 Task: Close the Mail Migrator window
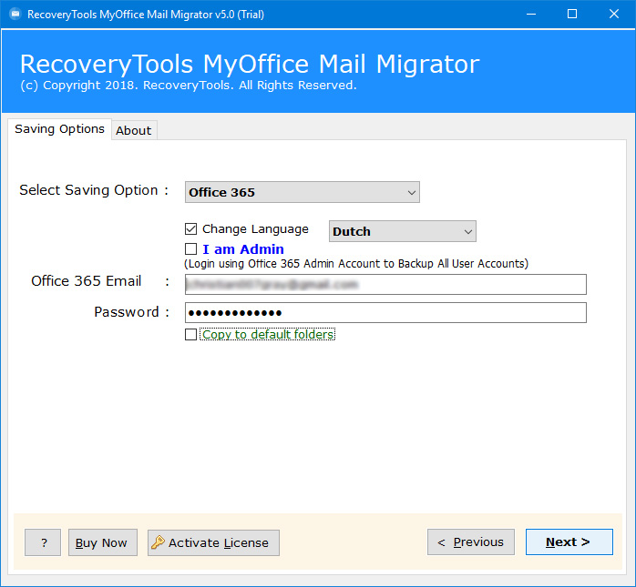pyautogui.click(x=614, y=15)
